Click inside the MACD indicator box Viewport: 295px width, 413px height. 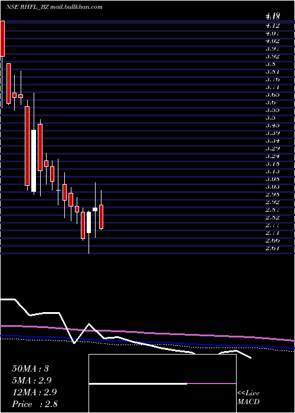[x=162, y=383]
